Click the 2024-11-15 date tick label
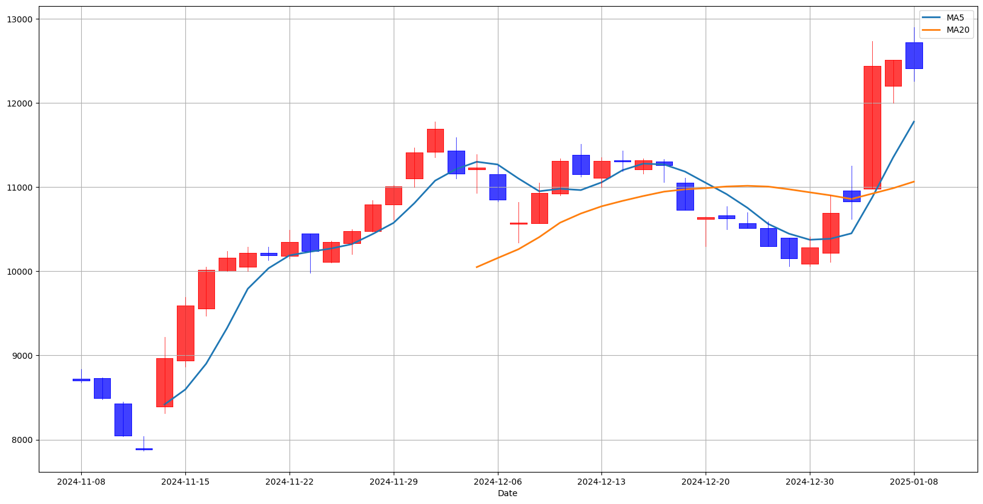Screen dimensions: 983x504 point(185,482)
